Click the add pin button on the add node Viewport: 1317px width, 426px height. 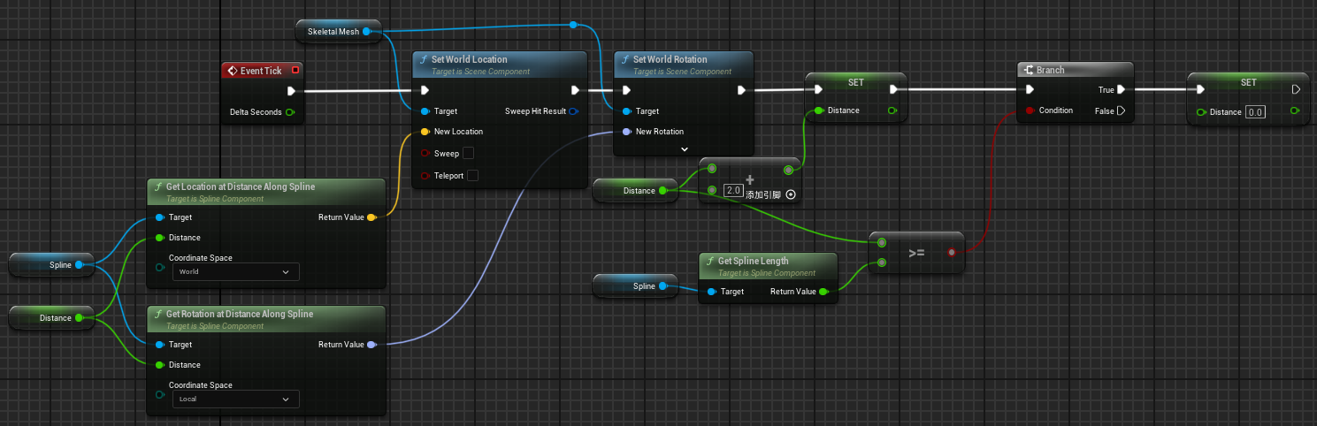(790, 194)
